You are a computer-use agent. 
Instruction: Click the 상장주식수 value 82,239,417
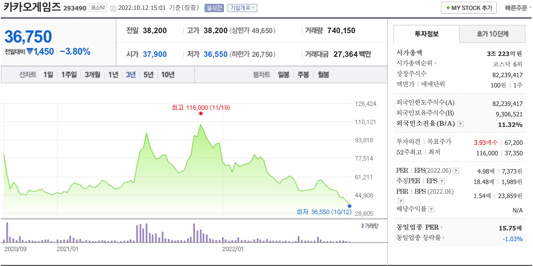(x=508, y=75)
